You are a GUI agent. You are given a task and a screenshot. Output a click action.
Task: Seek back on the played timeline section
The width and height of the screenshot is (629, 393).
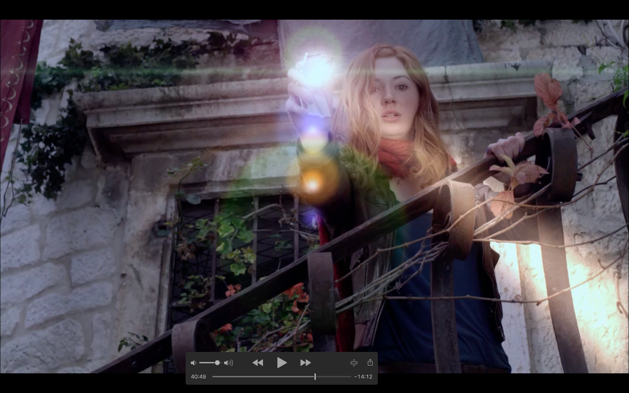tap(262, 376)
